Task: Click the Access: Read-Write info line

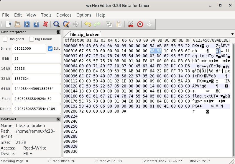Action: point(23,148)
